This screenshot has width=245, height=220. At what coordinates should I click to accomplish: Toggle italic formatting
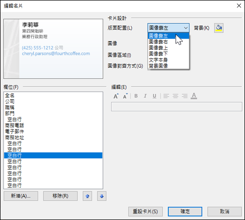(x=145, y=96)
